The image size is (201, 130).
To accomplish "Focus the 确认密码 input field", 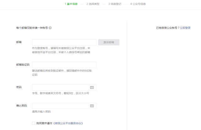I will coord(60,106).
